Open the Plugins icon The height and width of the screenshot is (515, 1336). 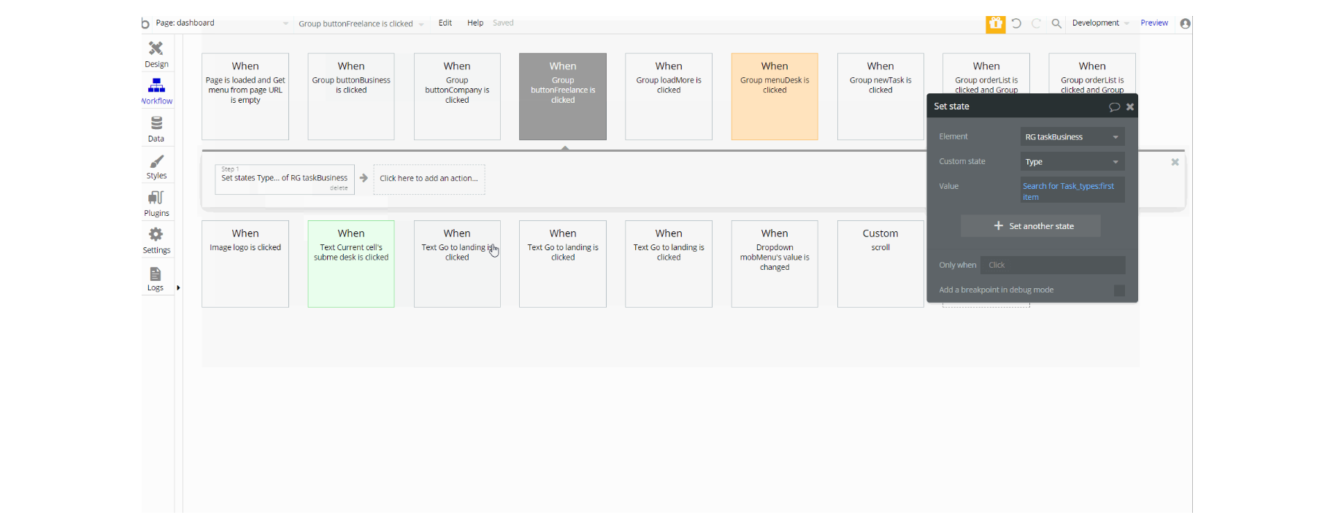tap(156, 198)
